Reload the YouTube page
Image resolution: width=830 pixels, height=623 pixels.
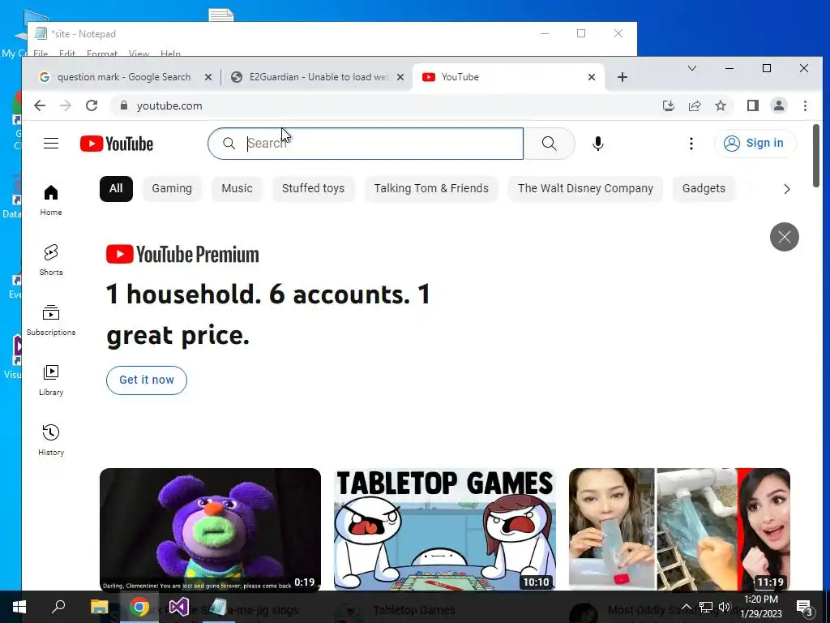pos(92,105)
